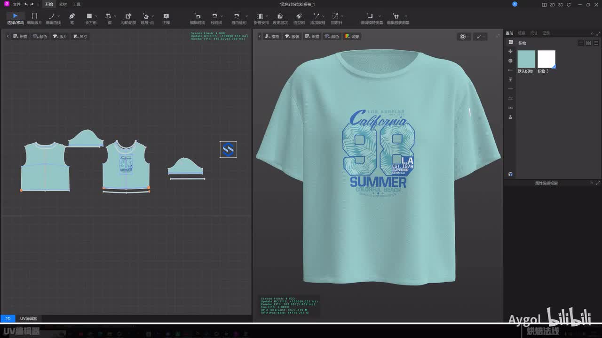Toggle 尺寸 display in 2D window
This screenshot has height=338, width=602.
pyautogui.click(x=80, y=36)
